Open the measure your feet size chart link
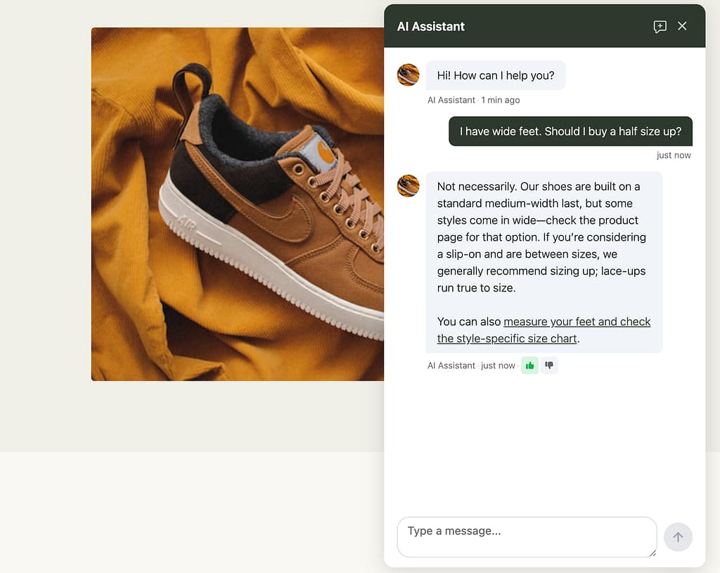 pyautogui.click(x=544, y=330)
